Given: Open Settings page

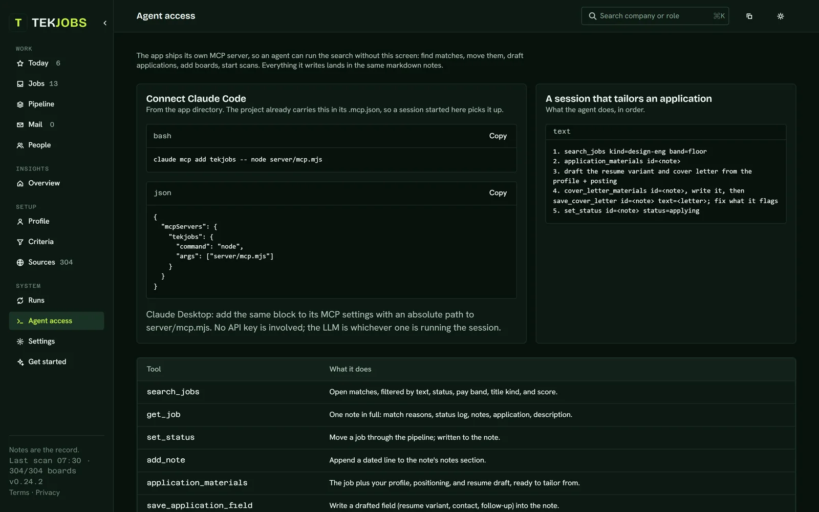Looking at the screenshot, I should pyautogui.click(x=56, y=341).
